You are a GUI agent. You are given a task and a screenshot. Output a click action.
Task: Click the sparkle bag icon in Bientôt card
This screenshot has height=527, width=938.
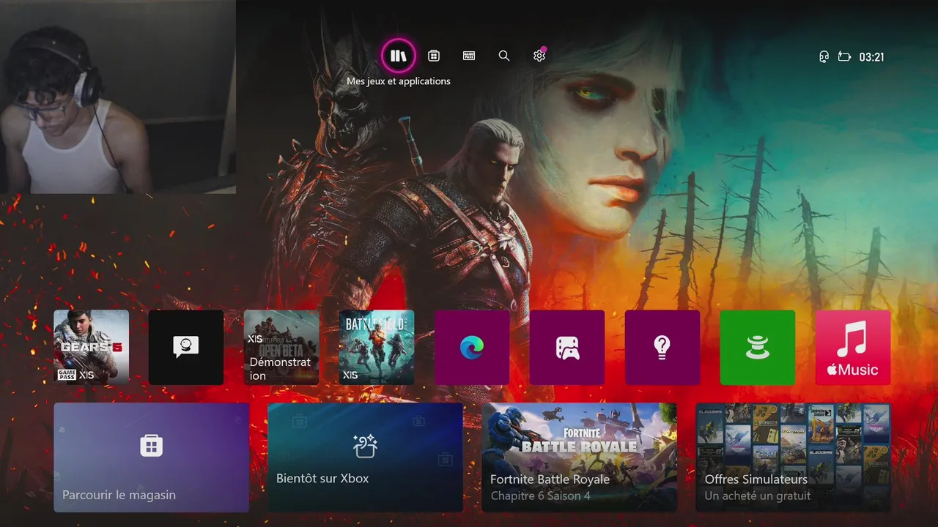(365, 445)
